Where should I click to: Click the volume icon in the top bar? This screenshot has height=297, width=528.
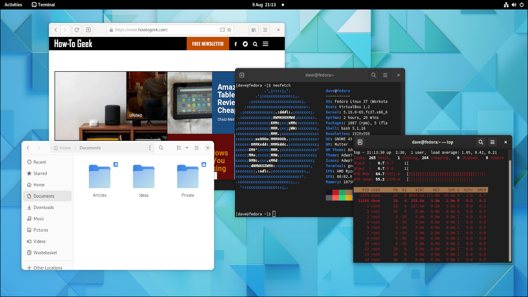click(514, 5)
